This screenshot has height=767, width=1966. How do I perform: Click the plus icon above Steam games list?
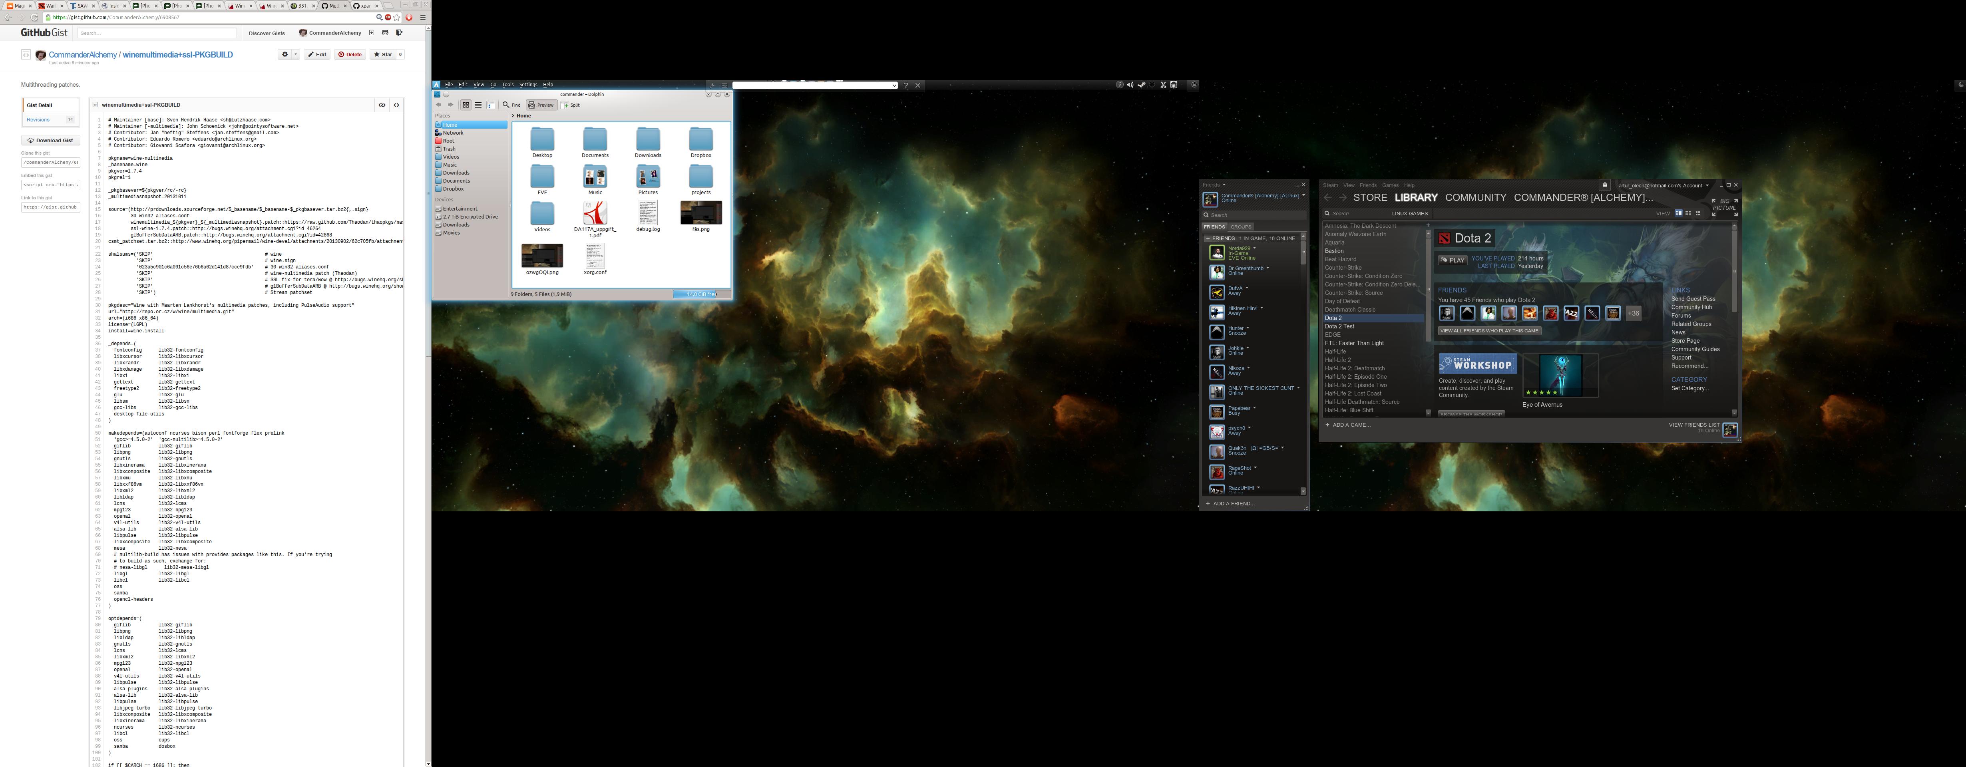point(1428,225)
